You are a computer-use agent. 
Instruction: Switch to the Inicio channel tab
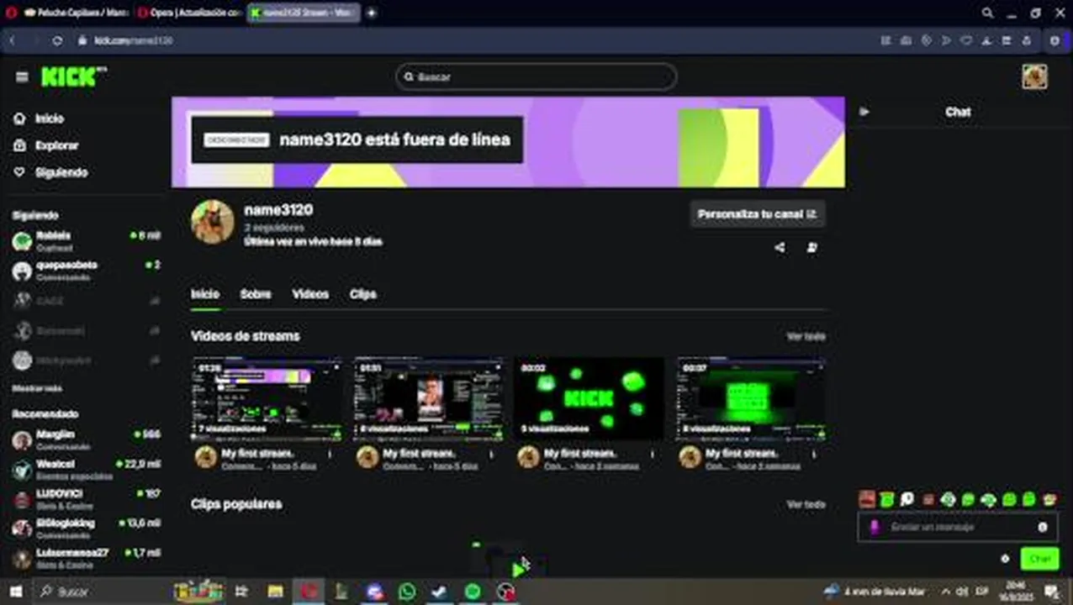tap(205, 294)
